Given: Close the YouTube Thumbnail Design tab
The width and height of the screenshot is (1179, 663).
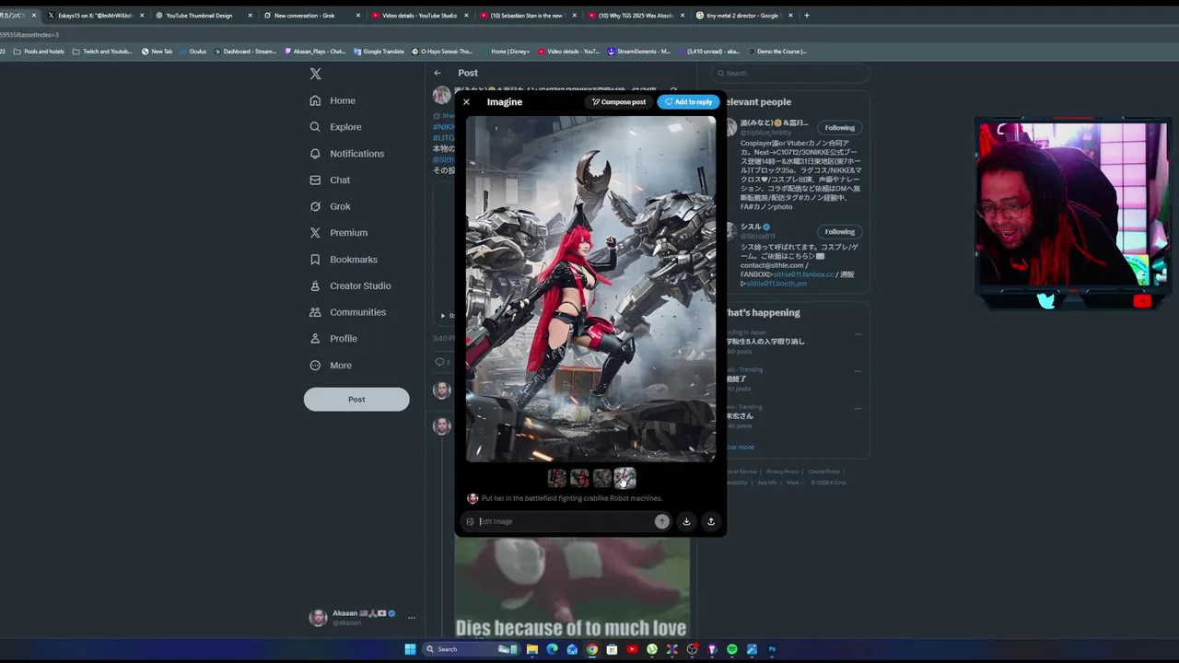Looking at the screenshot, I should pos(251,16).
